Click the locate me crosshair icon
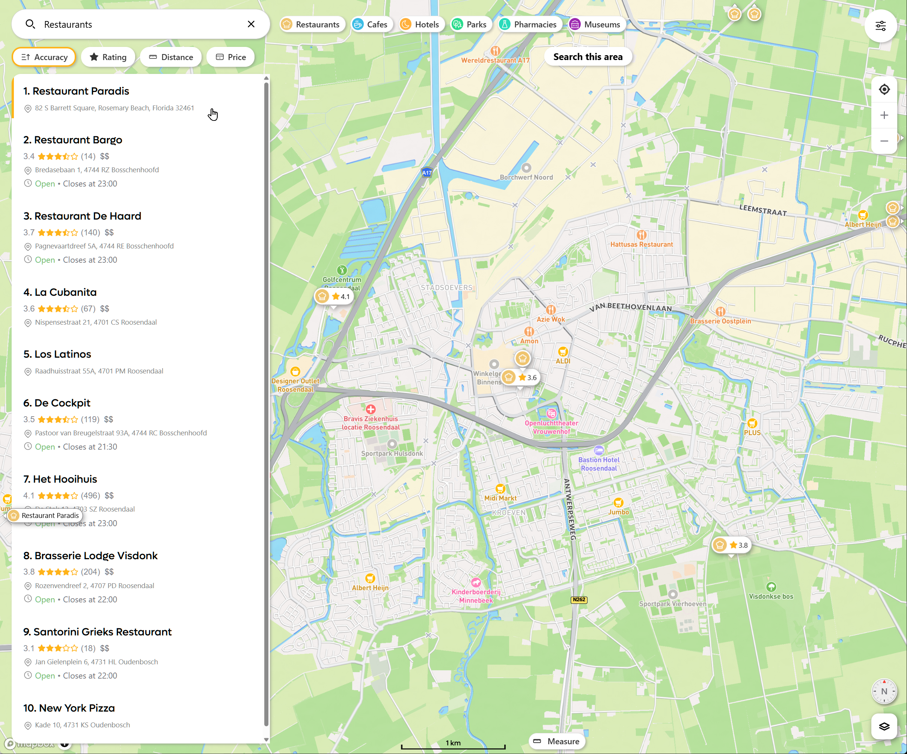Screen dimensions: 907x754 [x=884, y=89]
